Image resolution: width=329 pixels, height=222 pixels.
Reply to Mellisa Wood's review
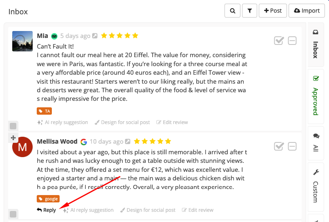(x=47, y=210)
